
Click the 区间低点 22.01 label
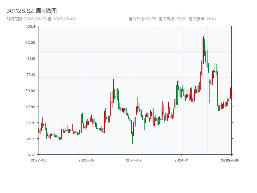point(202,19)
